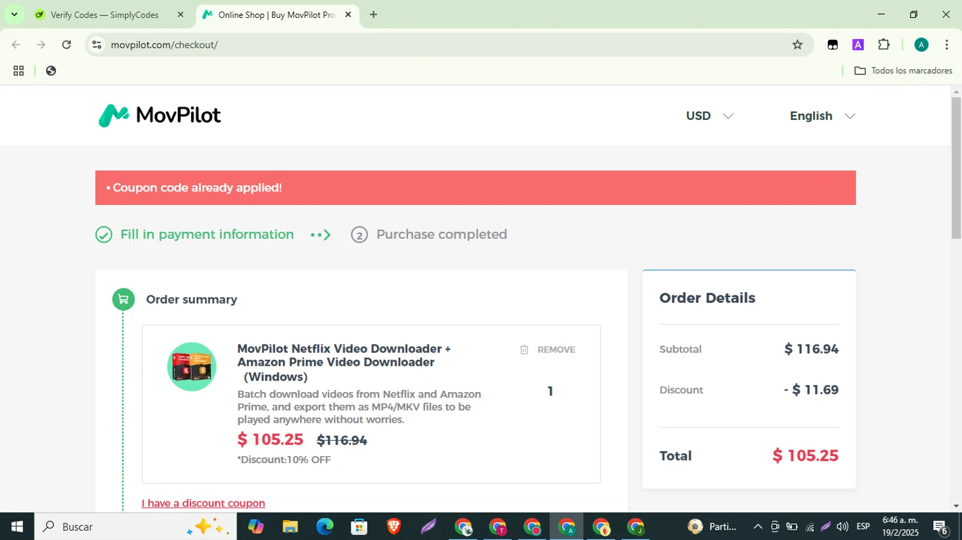Open volume control in system tray
The width and height of the screenshot is (962, 540).
(843, 527)
